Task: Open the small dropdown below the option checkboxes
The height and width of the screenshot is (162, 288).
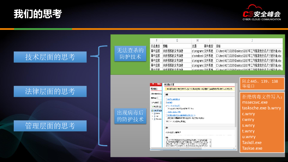Action: [168, 121]
